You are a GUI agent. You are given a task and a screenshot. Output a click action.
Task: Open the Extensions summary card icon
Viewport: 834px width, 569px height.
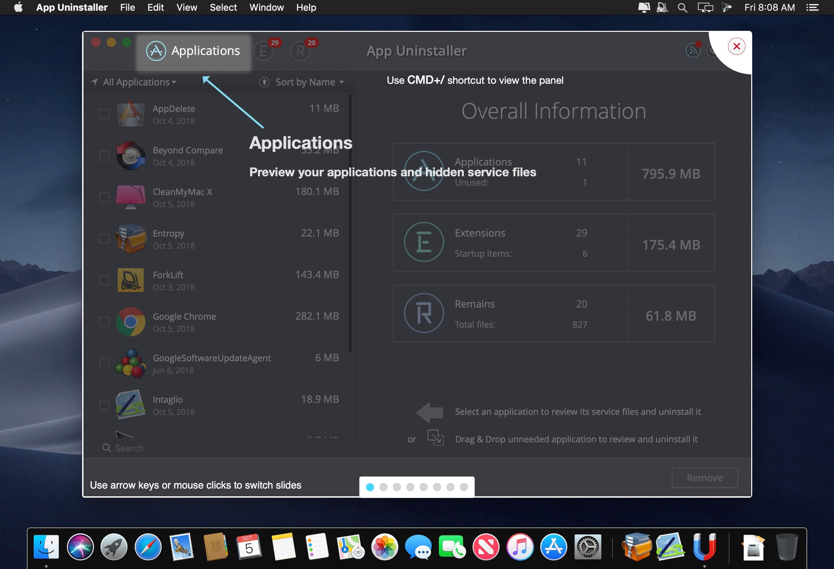[424, 242]
